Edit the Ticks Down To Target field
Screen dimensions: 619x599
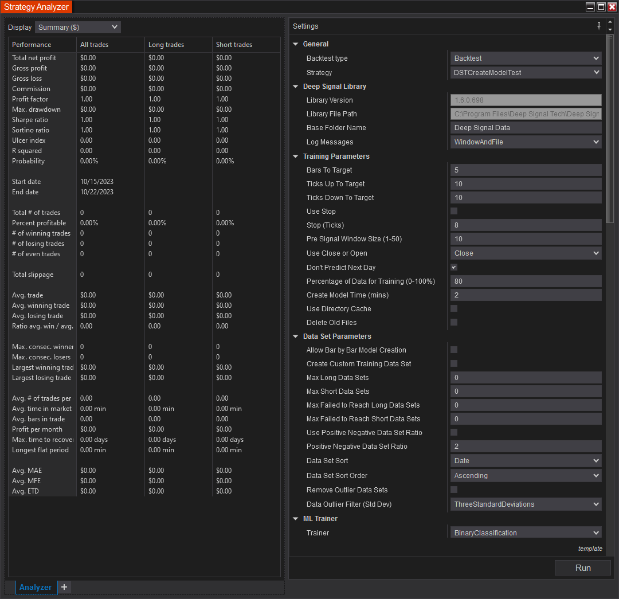tap(526, 198)
